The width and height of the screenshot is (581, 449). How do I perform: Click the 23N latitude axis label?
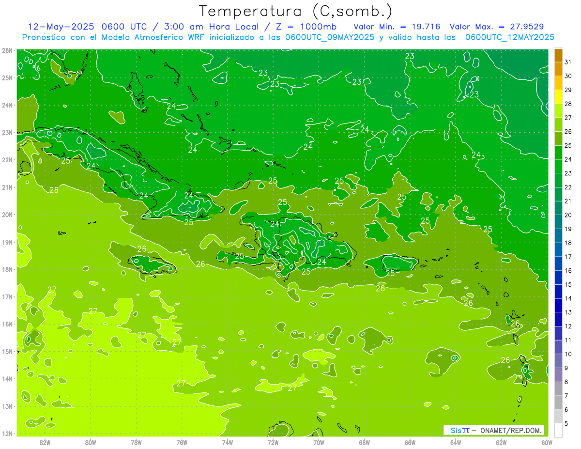pyautogui.click(x=7, y=132)
